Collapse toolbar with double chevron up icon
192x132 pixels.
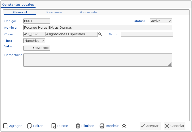pos(124,126)
